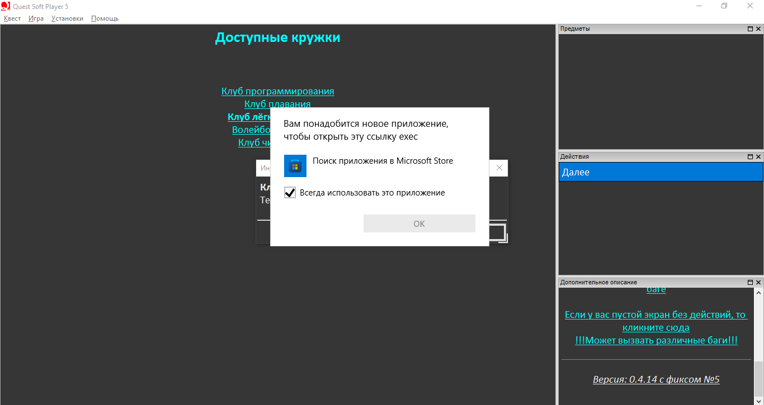Close the Предметы panel

[x=758, y=29]
